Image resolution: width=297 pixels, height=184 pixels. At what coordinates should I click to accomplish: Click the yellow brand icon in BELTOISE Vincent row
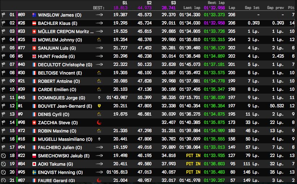click(x=99, y=73)
